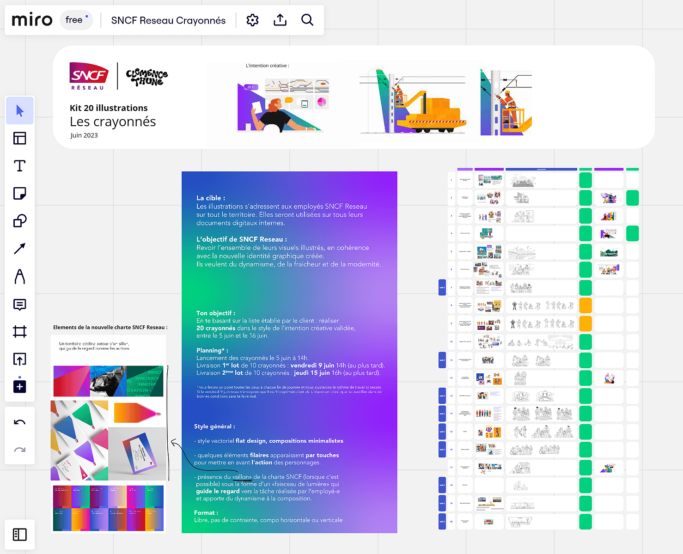Select the cursor selection tool
Image resolution: width=683 pixels, height=554 pixels.
point(19,111)
